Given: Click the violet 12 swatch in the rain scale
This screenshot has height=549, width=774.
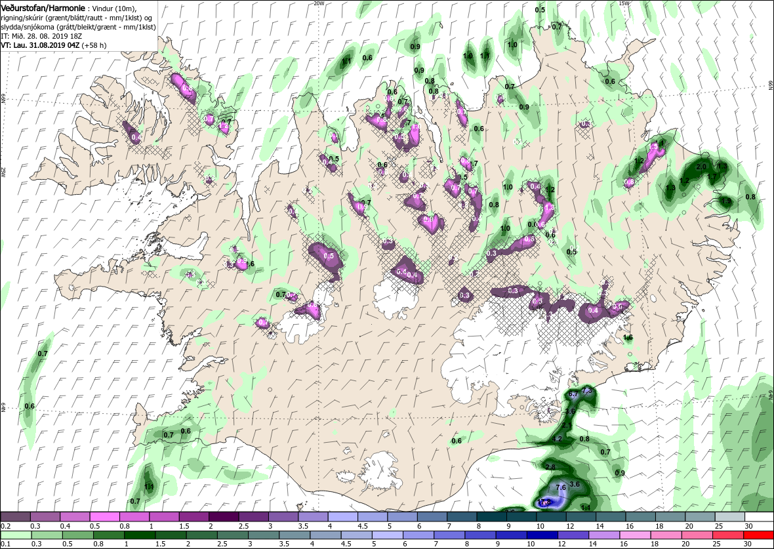Looking at the screenshot, I should [x=573, y=535].
